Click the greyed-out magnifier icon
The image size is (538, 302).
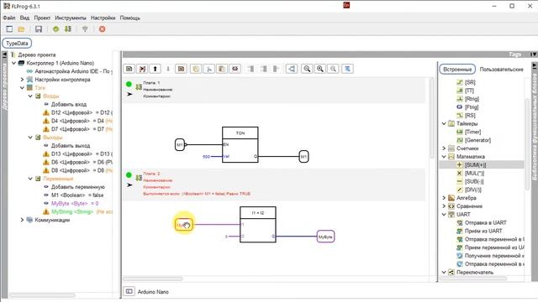tap(333, 69)
